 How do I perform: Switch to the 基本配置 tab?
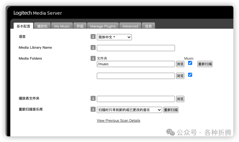[x=23, y=26]
